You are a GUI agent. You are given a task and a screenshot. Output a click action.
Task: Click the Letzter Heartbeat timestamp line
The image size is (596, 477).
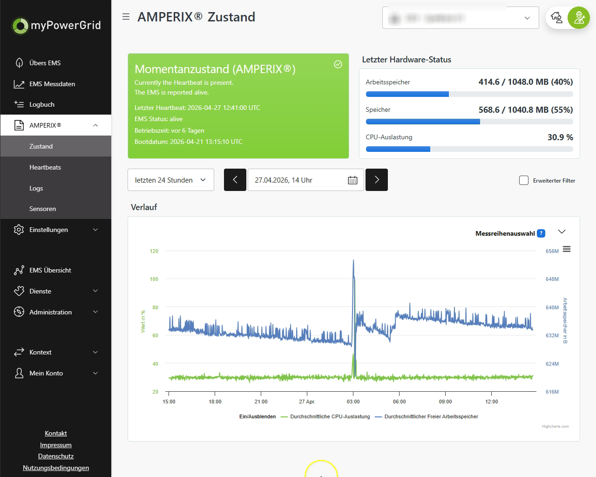[197, 108]
